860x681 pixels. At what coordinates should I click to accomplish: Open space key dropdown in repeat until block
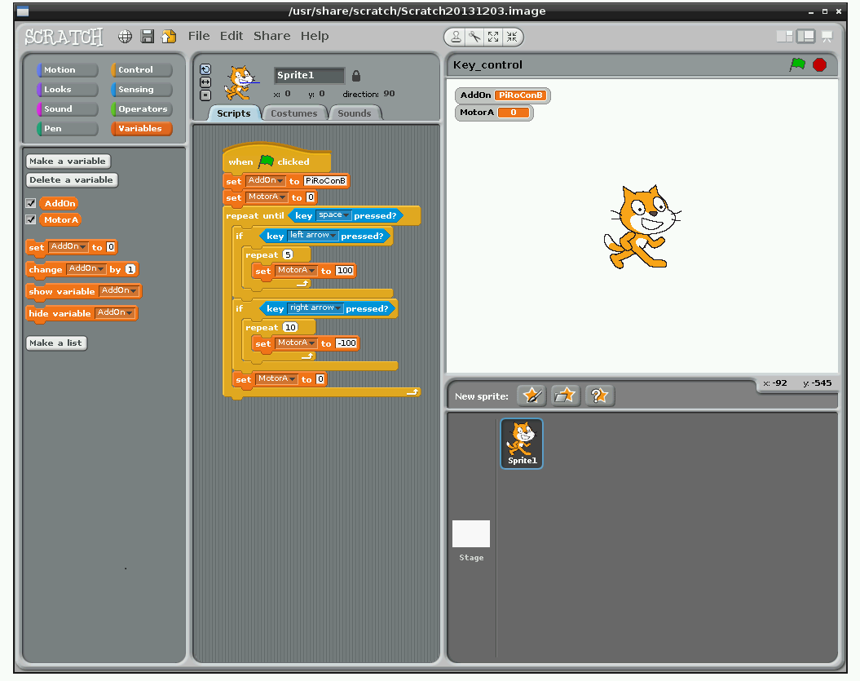point(333,215)
